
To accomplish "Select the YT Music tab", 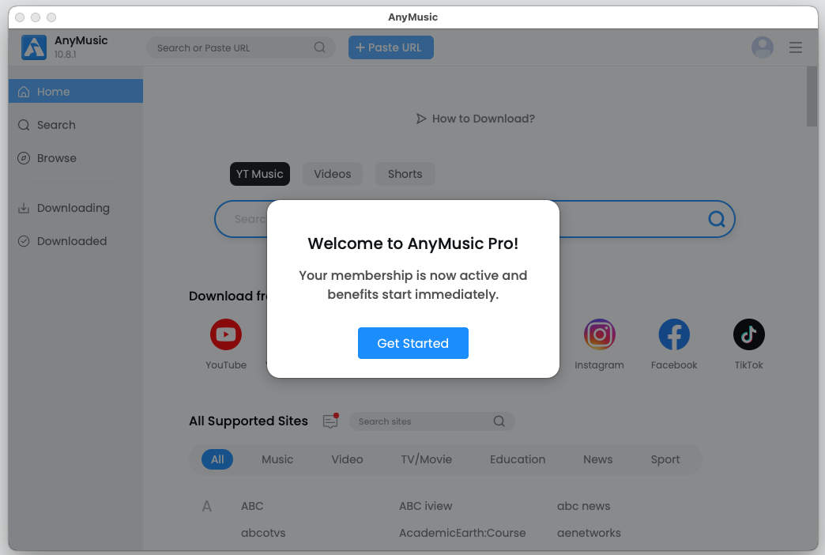I will (x=260, y=174).
